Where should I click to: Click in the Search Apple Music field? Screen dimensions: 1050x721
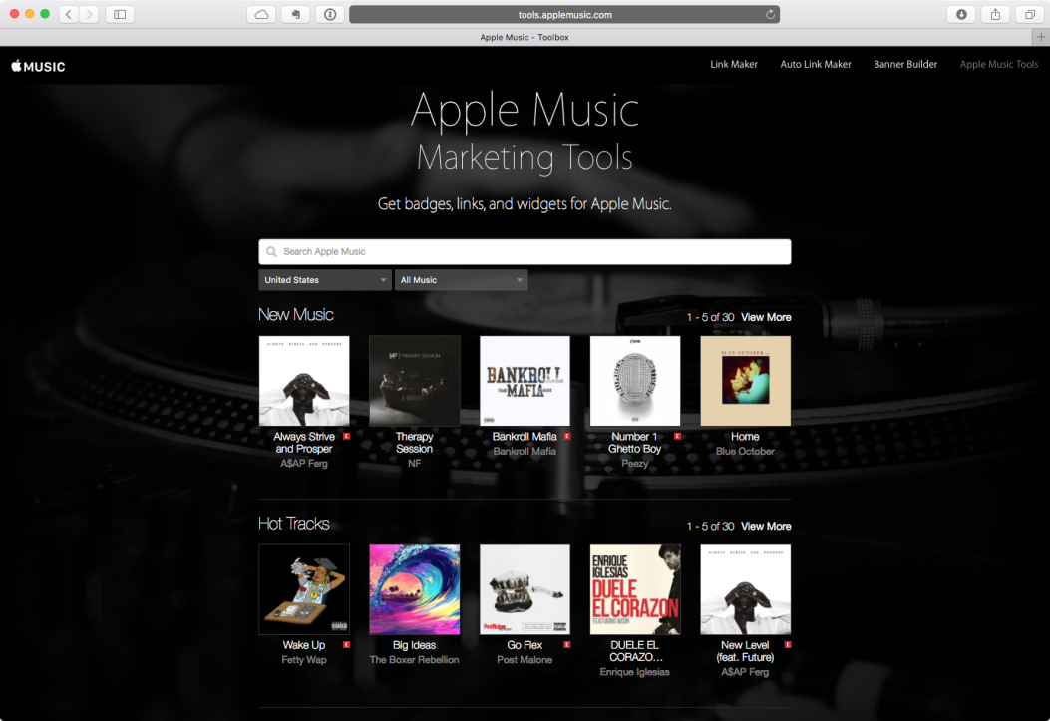(525, 251)
